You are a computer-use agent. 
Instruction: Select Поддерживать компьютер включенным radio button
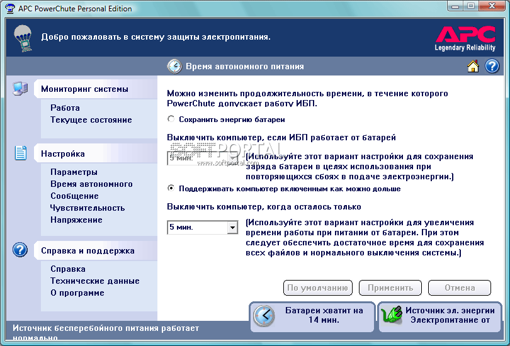coord(171,188)
